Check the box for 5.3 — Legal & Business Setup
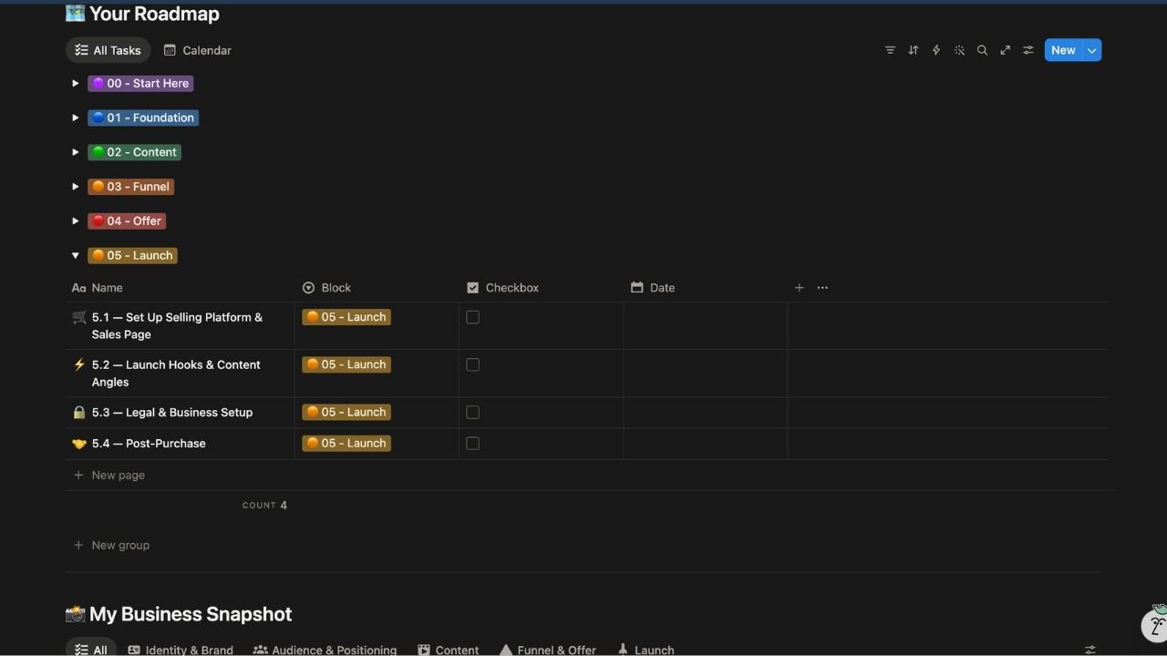The image size is (1167, 656). 472,412
